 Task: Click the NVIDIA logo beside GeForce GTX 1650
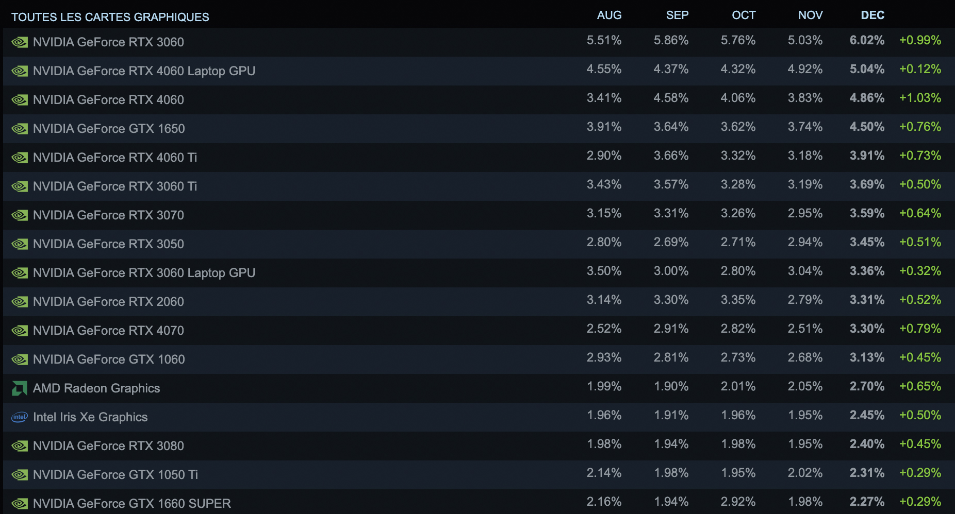pyautogui.click(x=20, y=129)
